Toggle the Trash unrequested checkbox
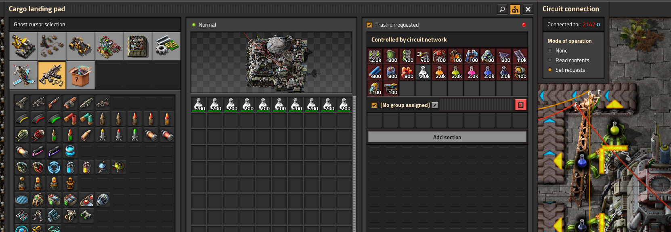The height and width of the screenshot is (232, 671). (x=369, y=25)
